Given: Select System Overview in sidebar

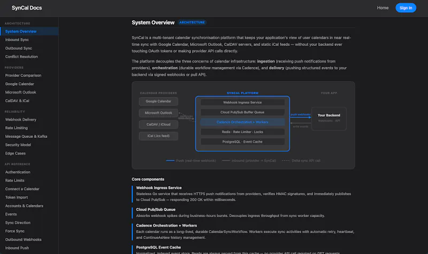Looking at the screenshot, I should [x=29, y=32].
